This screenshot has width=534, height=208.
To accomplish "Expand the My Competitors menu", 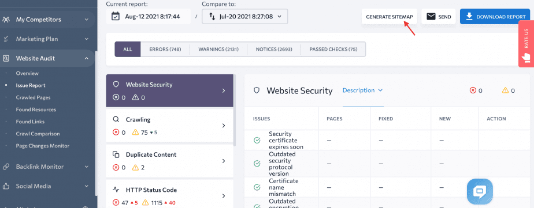I will pos(87,20).
